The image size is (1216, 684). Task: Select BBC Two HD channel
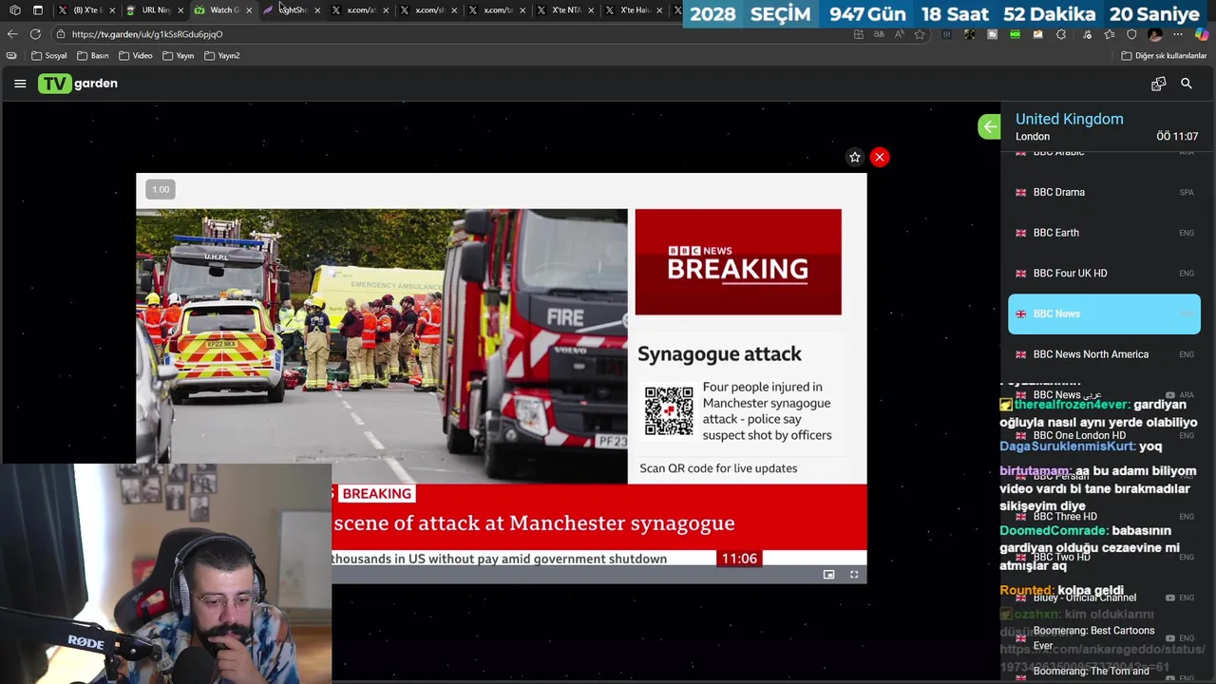(1104, 557)
